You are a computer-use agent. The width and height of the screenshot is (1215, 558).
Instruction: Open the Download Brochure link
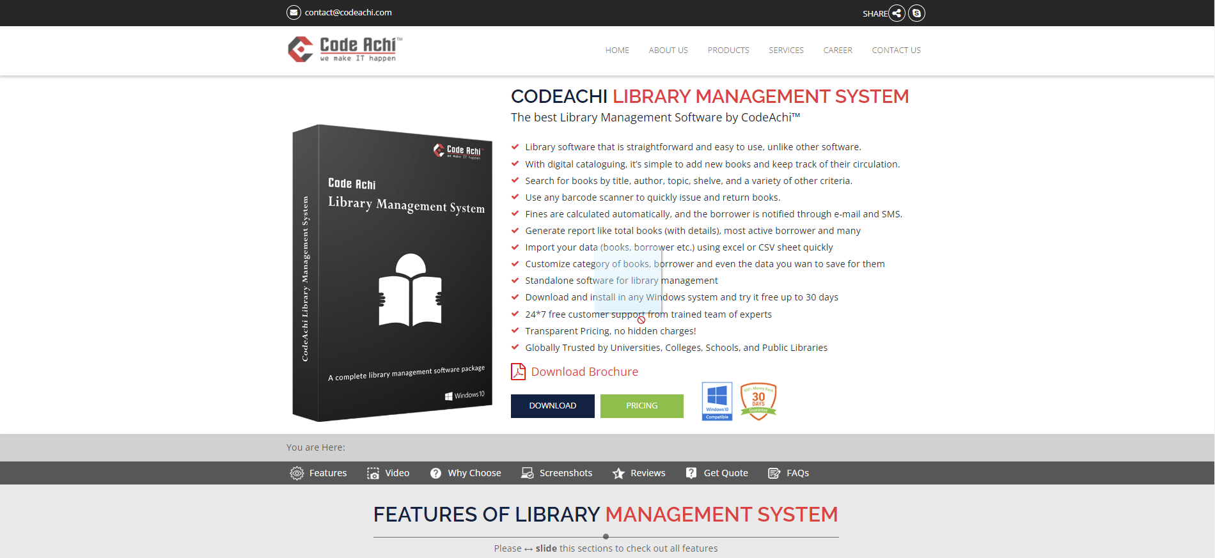(x=584, y=372)
